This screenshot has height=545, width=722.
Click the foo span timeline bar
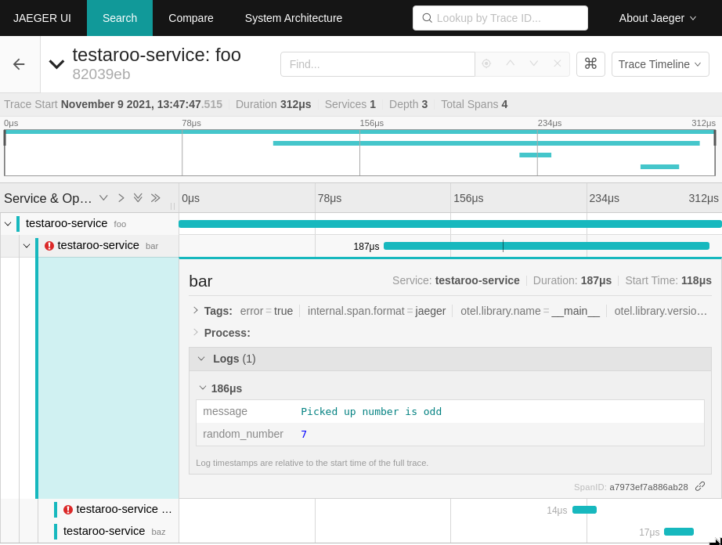point(449,224)
